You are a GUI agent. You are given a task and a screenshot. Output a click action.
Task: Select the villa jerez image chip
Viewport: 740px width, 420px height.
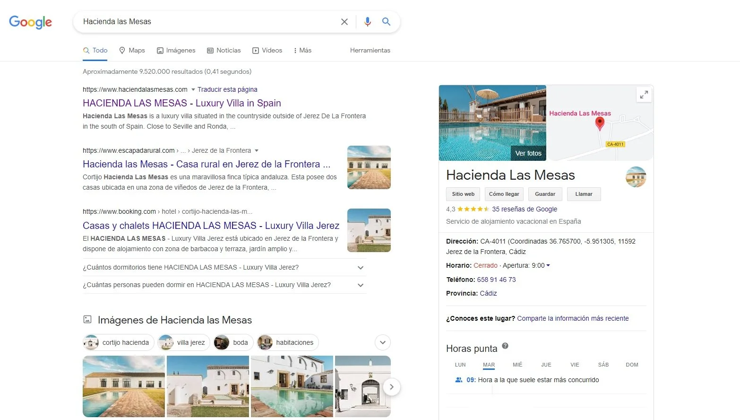click(x=184, y=342)
